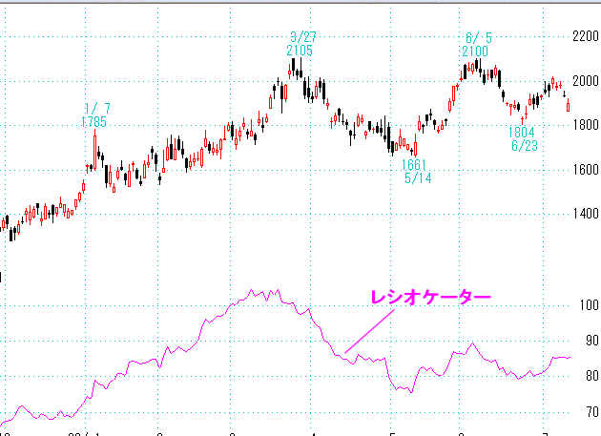Click the pink レシオケーター annotation text
The image size is (601, 436).
point(429,298)
